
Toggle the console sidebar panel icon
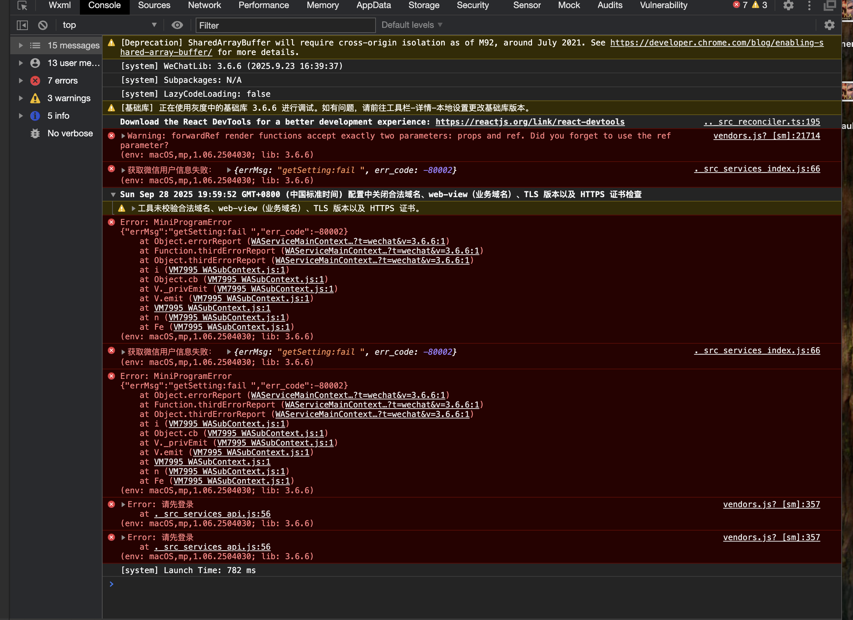(x=22, y=25)
